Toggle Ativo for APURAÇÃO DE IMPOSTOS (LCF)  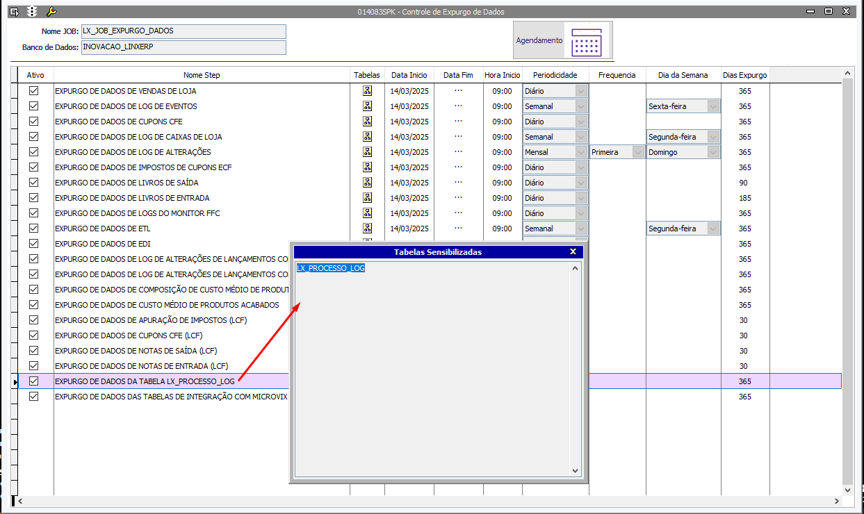coord(33,320)
